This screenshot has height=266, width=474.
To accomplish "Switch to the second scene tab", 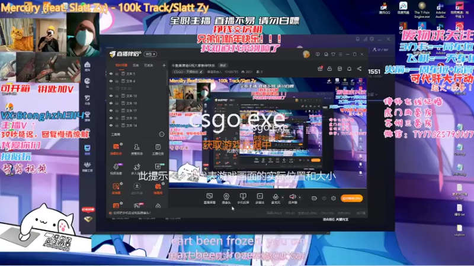I will tap(136, 65).
